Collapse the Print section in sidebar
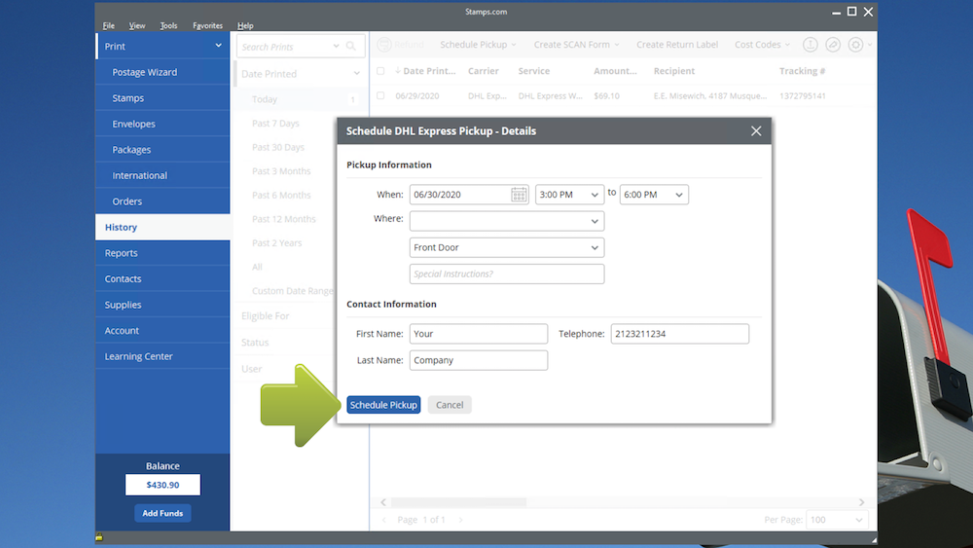This screenshot has height=548, width=973. coord(218,46)
